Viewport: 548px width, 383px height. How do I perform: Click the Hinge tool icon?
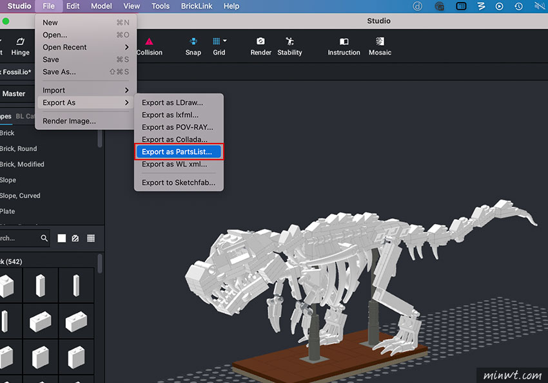pyautogui.click(x=20, y=41)
